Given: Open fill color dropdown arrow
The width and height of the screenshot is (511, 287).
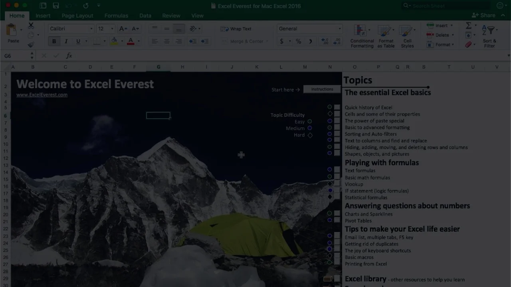Looking at the screenshot, I should (122, 41).
